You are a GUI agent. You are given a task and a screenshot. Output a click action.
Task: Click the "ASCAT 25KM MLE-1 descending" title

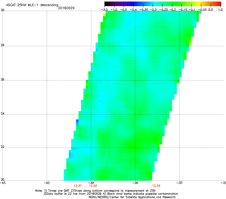32,5
